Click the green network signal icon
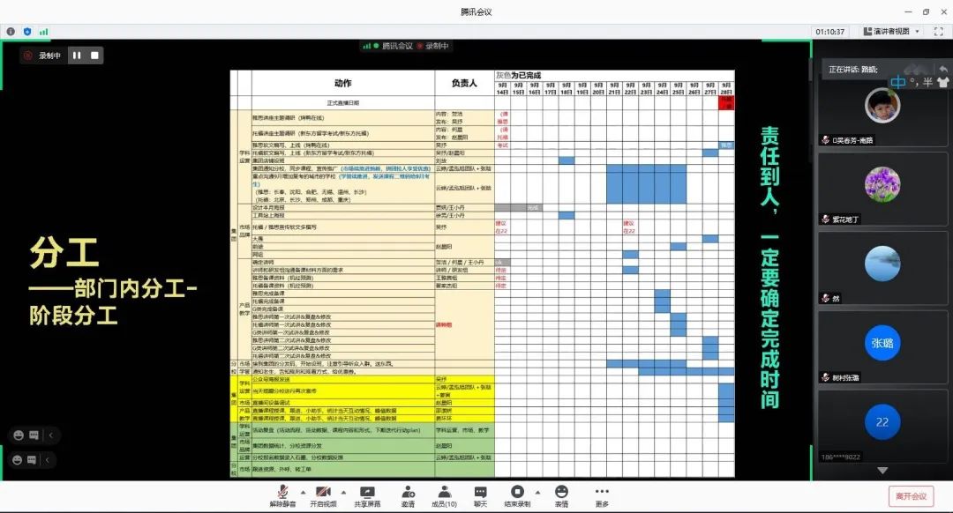The image size is (953, 513). [x=43, y=32]
